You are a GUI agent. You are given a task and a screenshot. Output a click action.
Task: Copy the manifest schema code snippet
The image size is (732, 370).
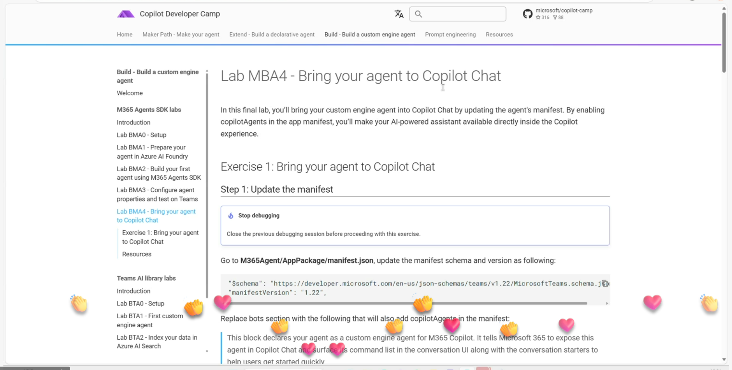coord(605,284)
